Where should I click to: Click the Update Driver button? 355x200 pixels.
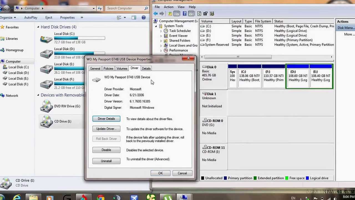[x=106, y=129]
